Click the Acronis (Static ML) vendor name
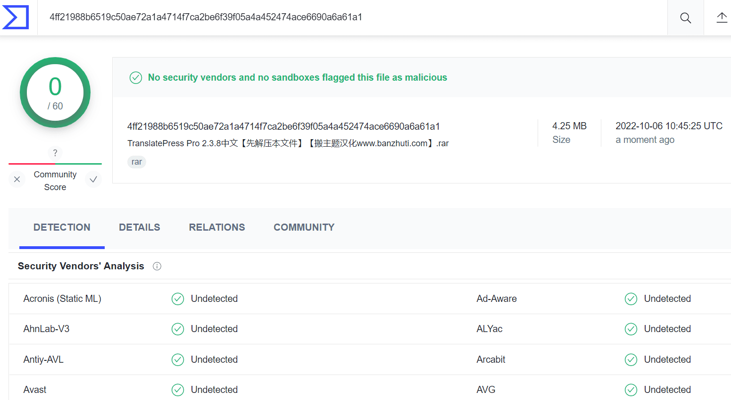Screen dimensions: 731x400 click(62, 299)
